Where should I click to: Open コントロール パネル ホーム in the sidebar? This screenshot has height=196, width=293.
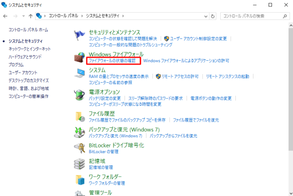coord(28,30)
